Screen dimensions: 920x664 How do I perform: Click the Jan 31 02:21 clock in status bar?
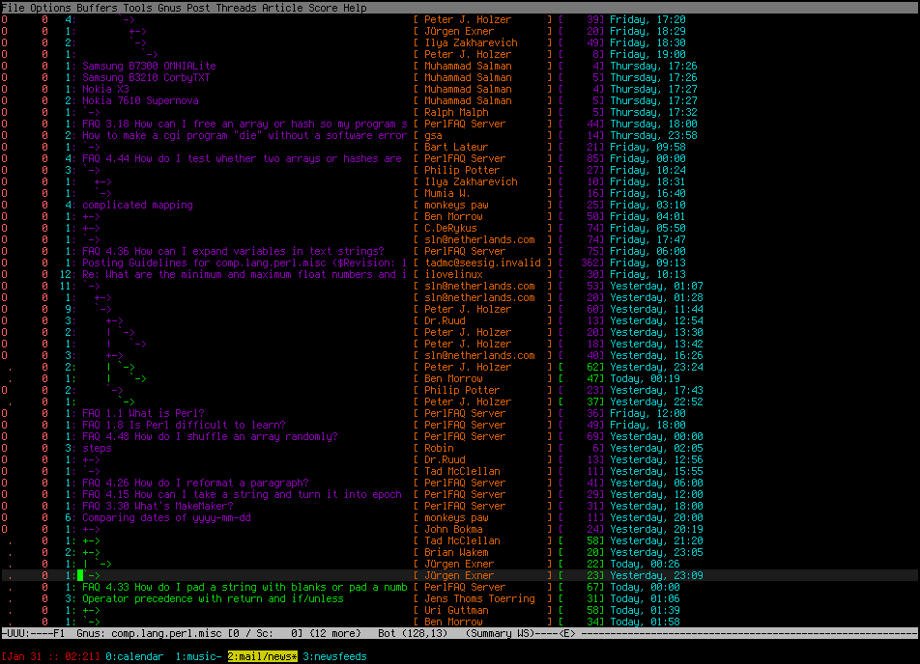tap(50, 656)
